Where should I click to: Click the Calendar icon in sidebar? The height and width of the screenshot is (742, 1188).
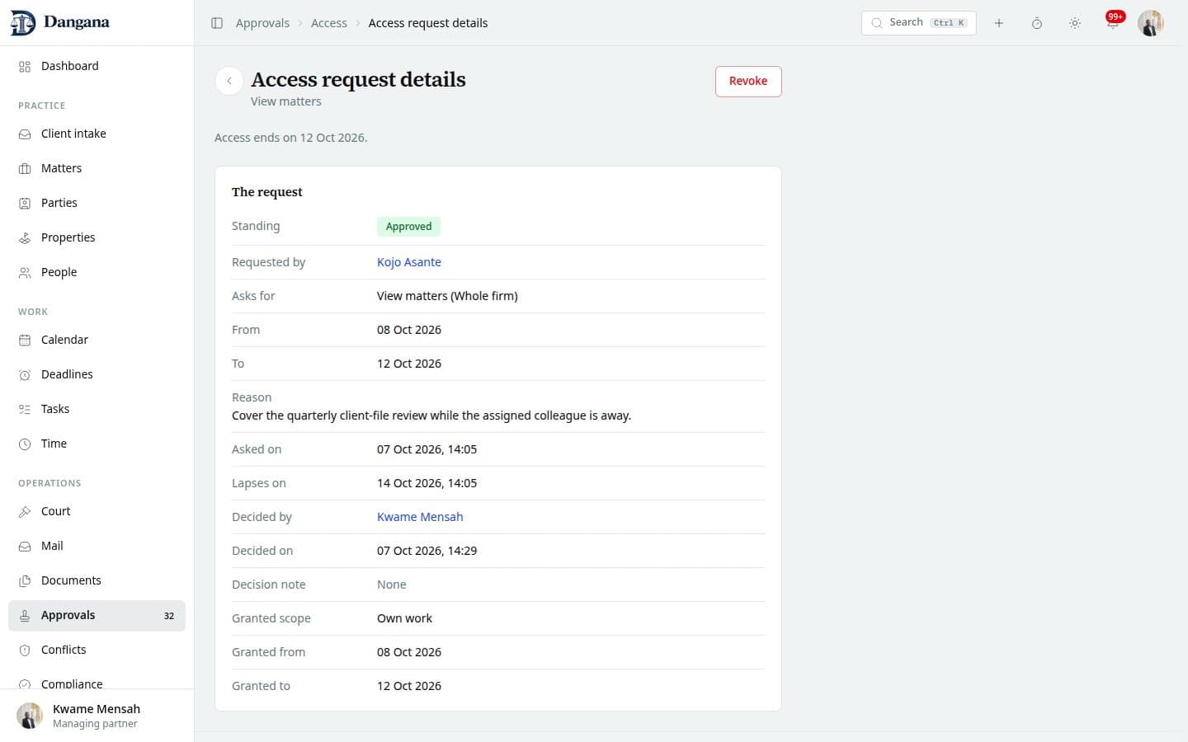click(25, 340)
